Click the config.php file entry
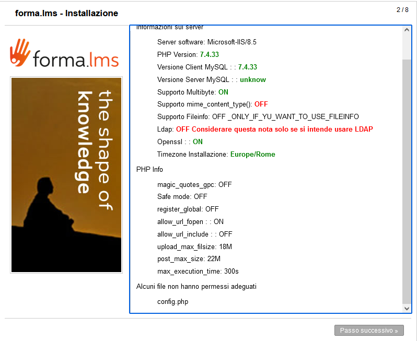 172,301
